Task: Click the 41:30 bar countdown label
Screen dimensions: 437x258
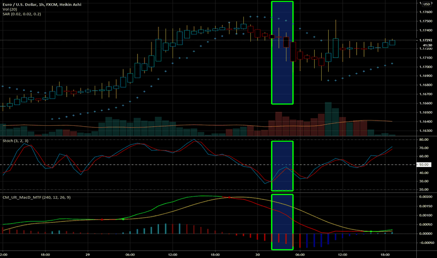Action: point(428,45)
